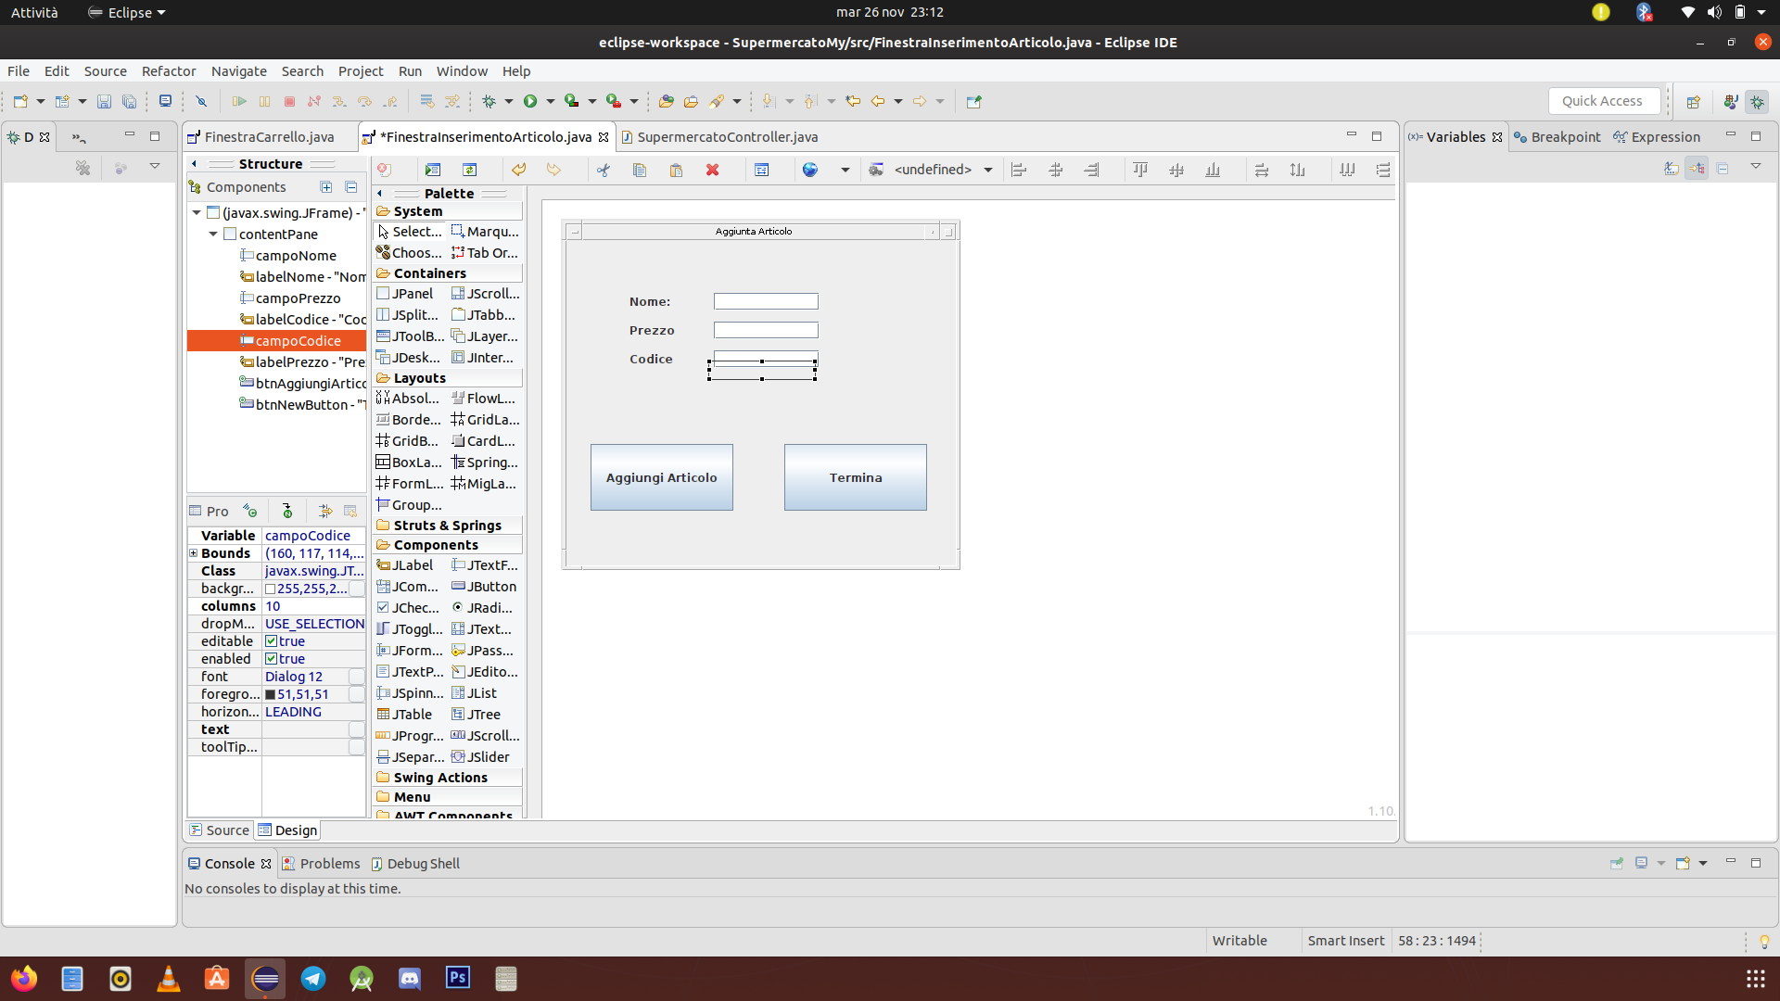
Task: Open Firefox from the dock
Action: 24,979
